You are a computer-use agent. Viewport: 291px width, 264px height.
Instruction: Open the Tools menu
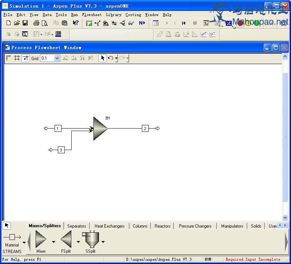61,15
